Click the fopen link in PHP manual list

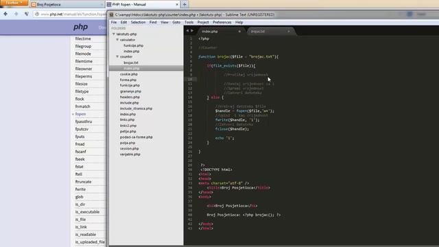80,114
